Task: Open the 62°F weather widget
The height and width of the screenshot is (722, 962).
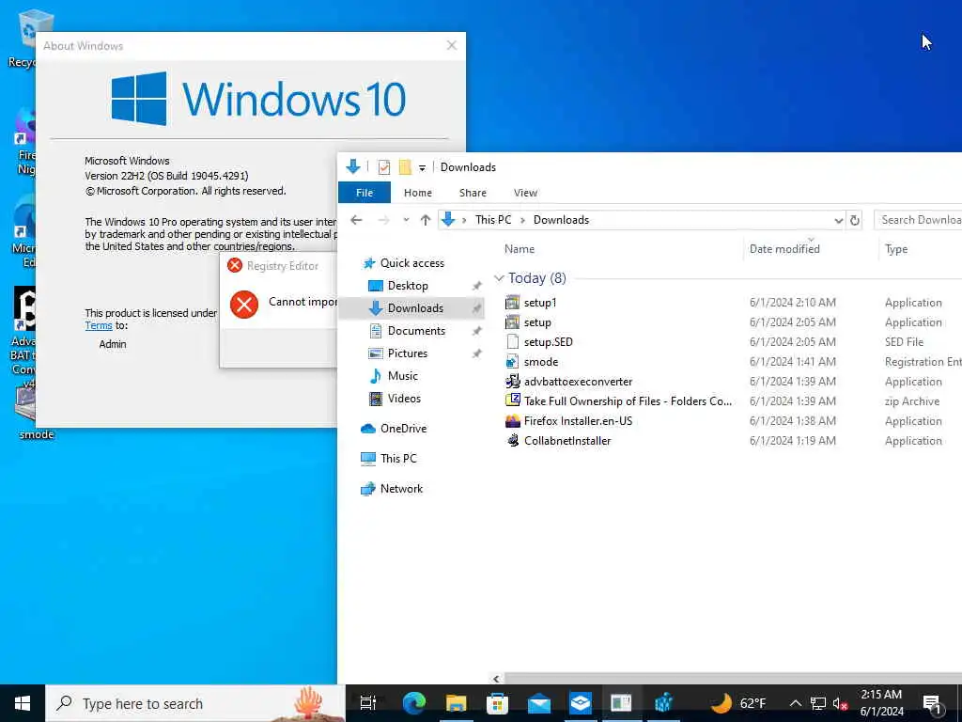Action: point(737,703)
